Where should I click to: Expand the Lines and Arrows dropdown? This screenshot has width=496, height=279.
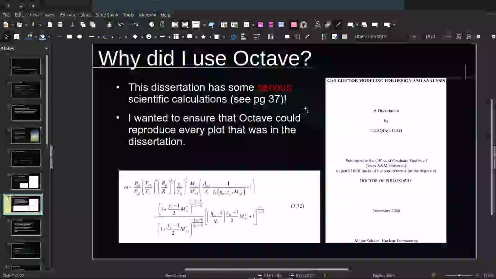(98, 37)
